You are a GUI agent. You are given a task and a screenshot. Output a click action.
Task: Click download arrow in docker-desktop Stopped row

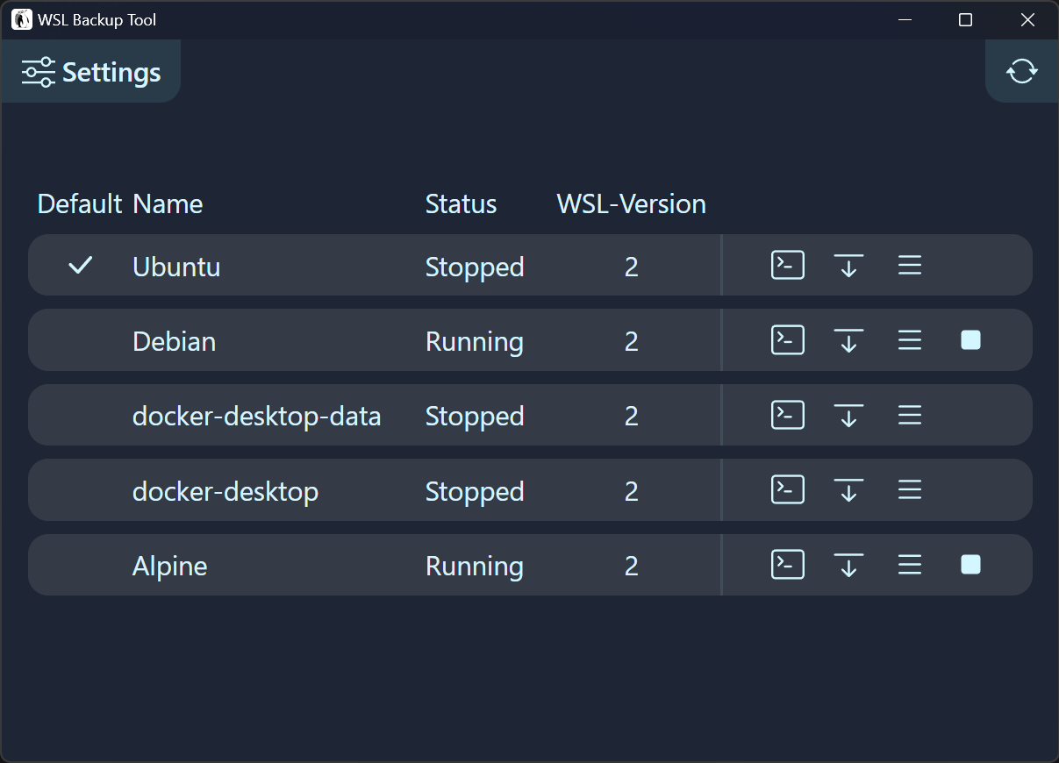click(848, 489)
